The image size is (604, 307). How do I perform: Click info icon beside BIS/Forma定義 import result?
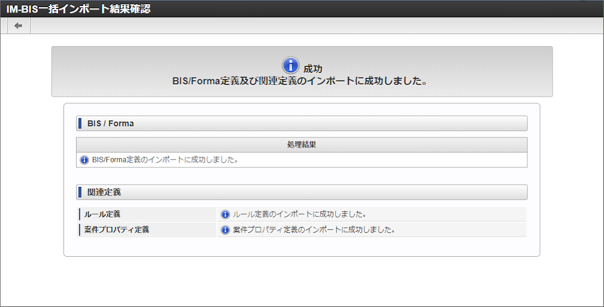pyautogui.click(x=84, y=160)
